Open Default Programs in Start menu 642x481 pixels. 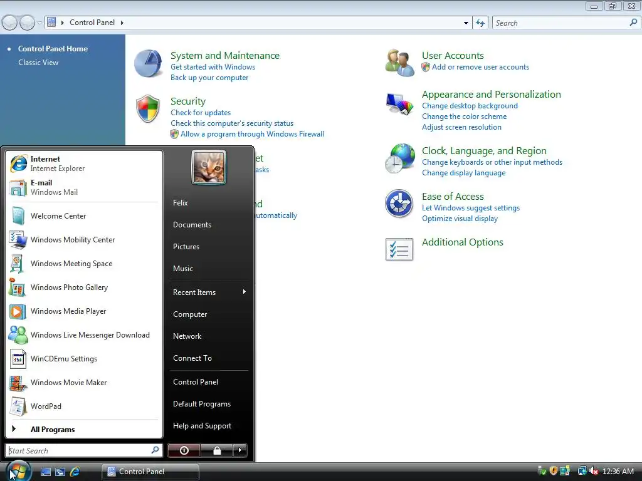pyautogui.click(x=202, y=404)
